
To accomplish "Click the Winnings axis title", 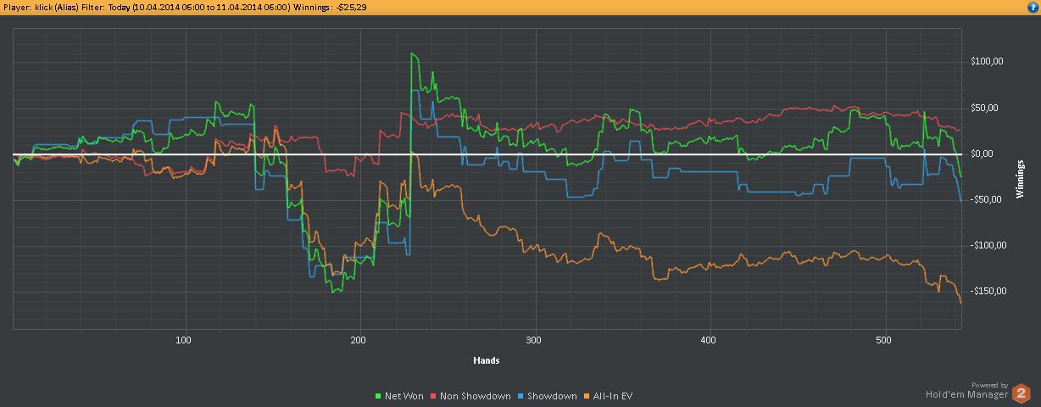I will click(x=1020, y=179).
